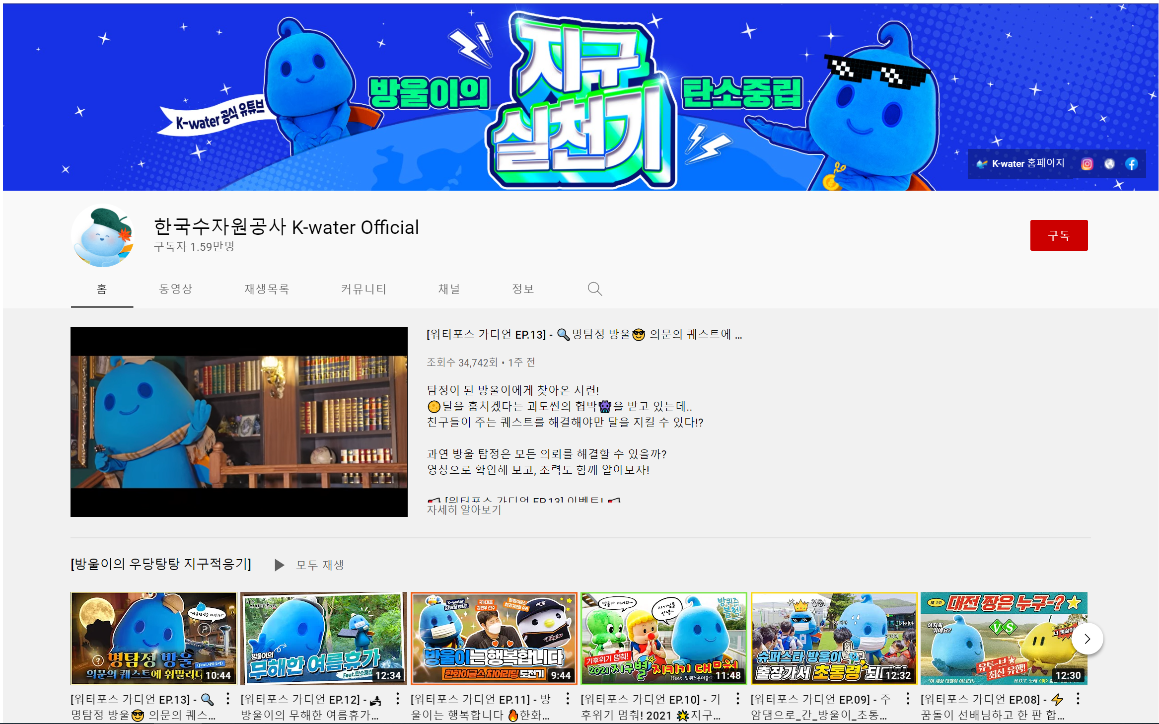Open the Instagram icon in the banner
The height and width of the screenshot is (724, 1159).
[1087, 164]
